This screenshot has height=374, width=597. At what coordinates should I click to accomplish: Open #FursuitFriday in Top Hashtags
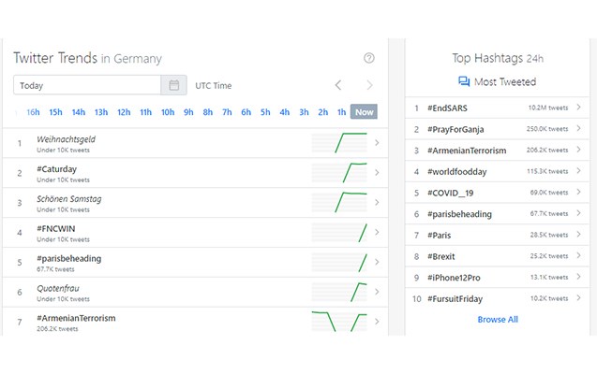[455, 299]
